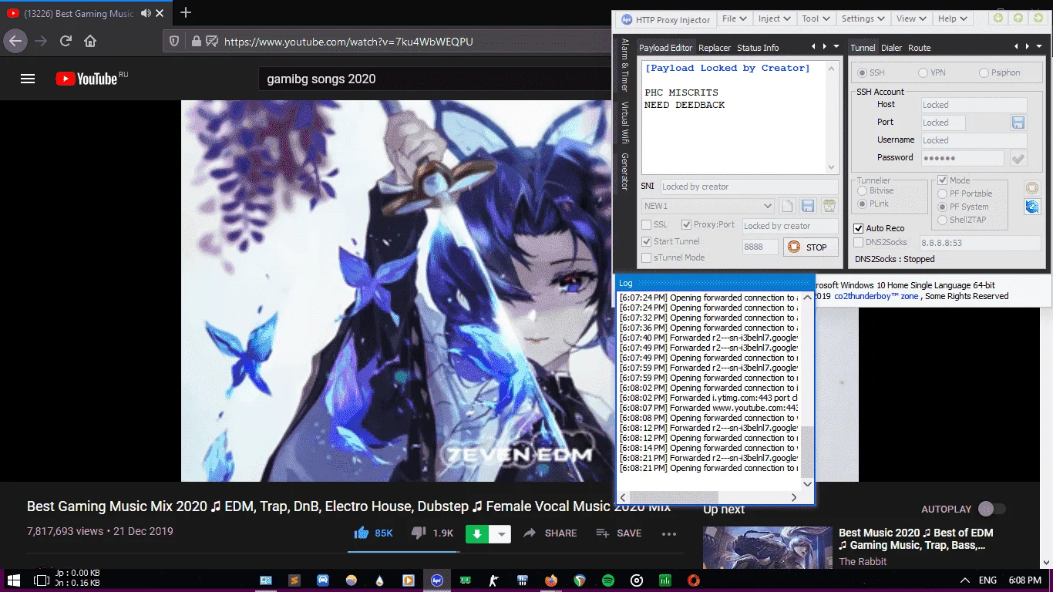Open the Tool menu dropdown
The image size is (1053, 592).
[x=816, y=18]
